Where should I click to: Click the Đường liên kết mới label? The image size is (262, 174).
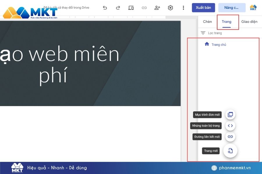click(207, 137)
